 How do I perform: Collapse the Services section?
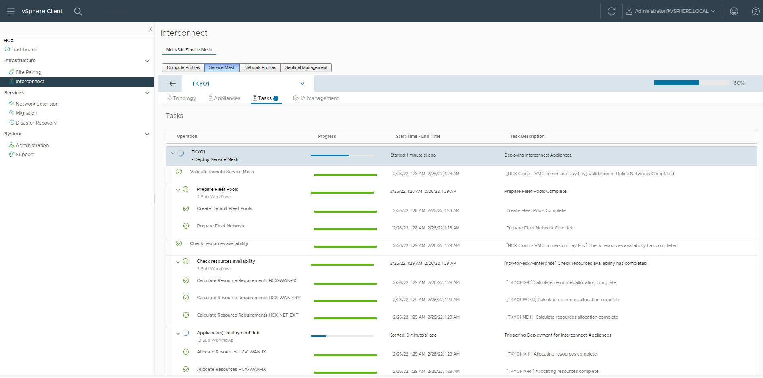tap(147, 93)
